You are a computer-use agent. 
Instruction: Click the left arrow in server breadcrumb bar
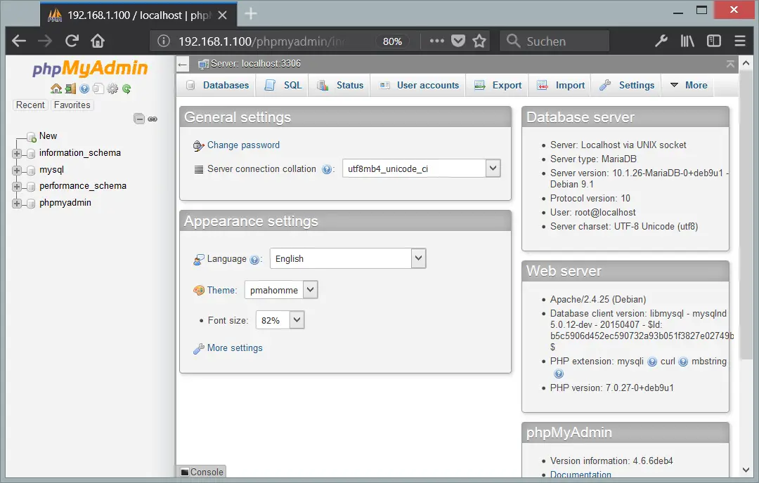[183, 64]
